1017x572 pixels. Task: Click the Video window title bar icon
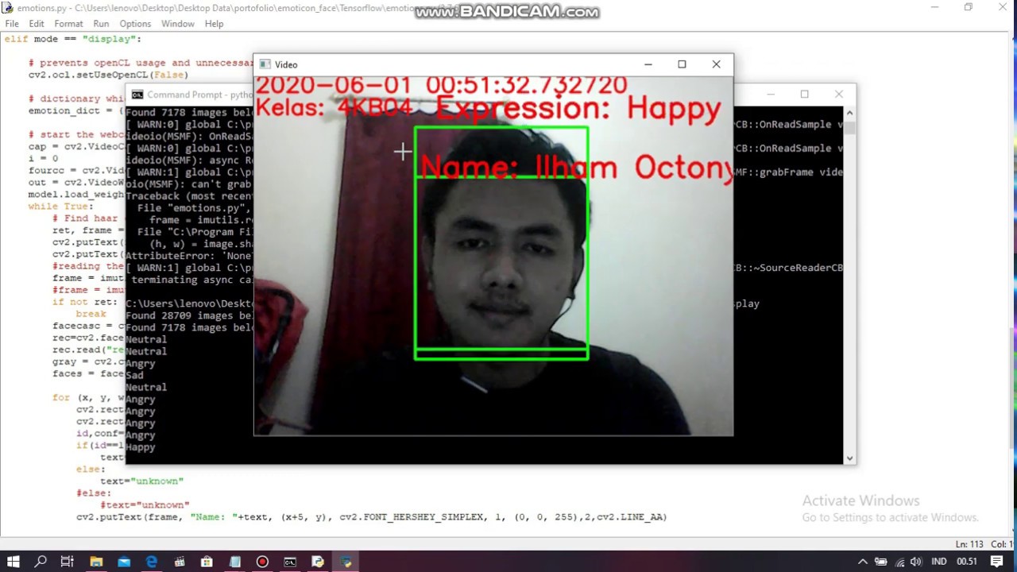click(x=265, y=64)
